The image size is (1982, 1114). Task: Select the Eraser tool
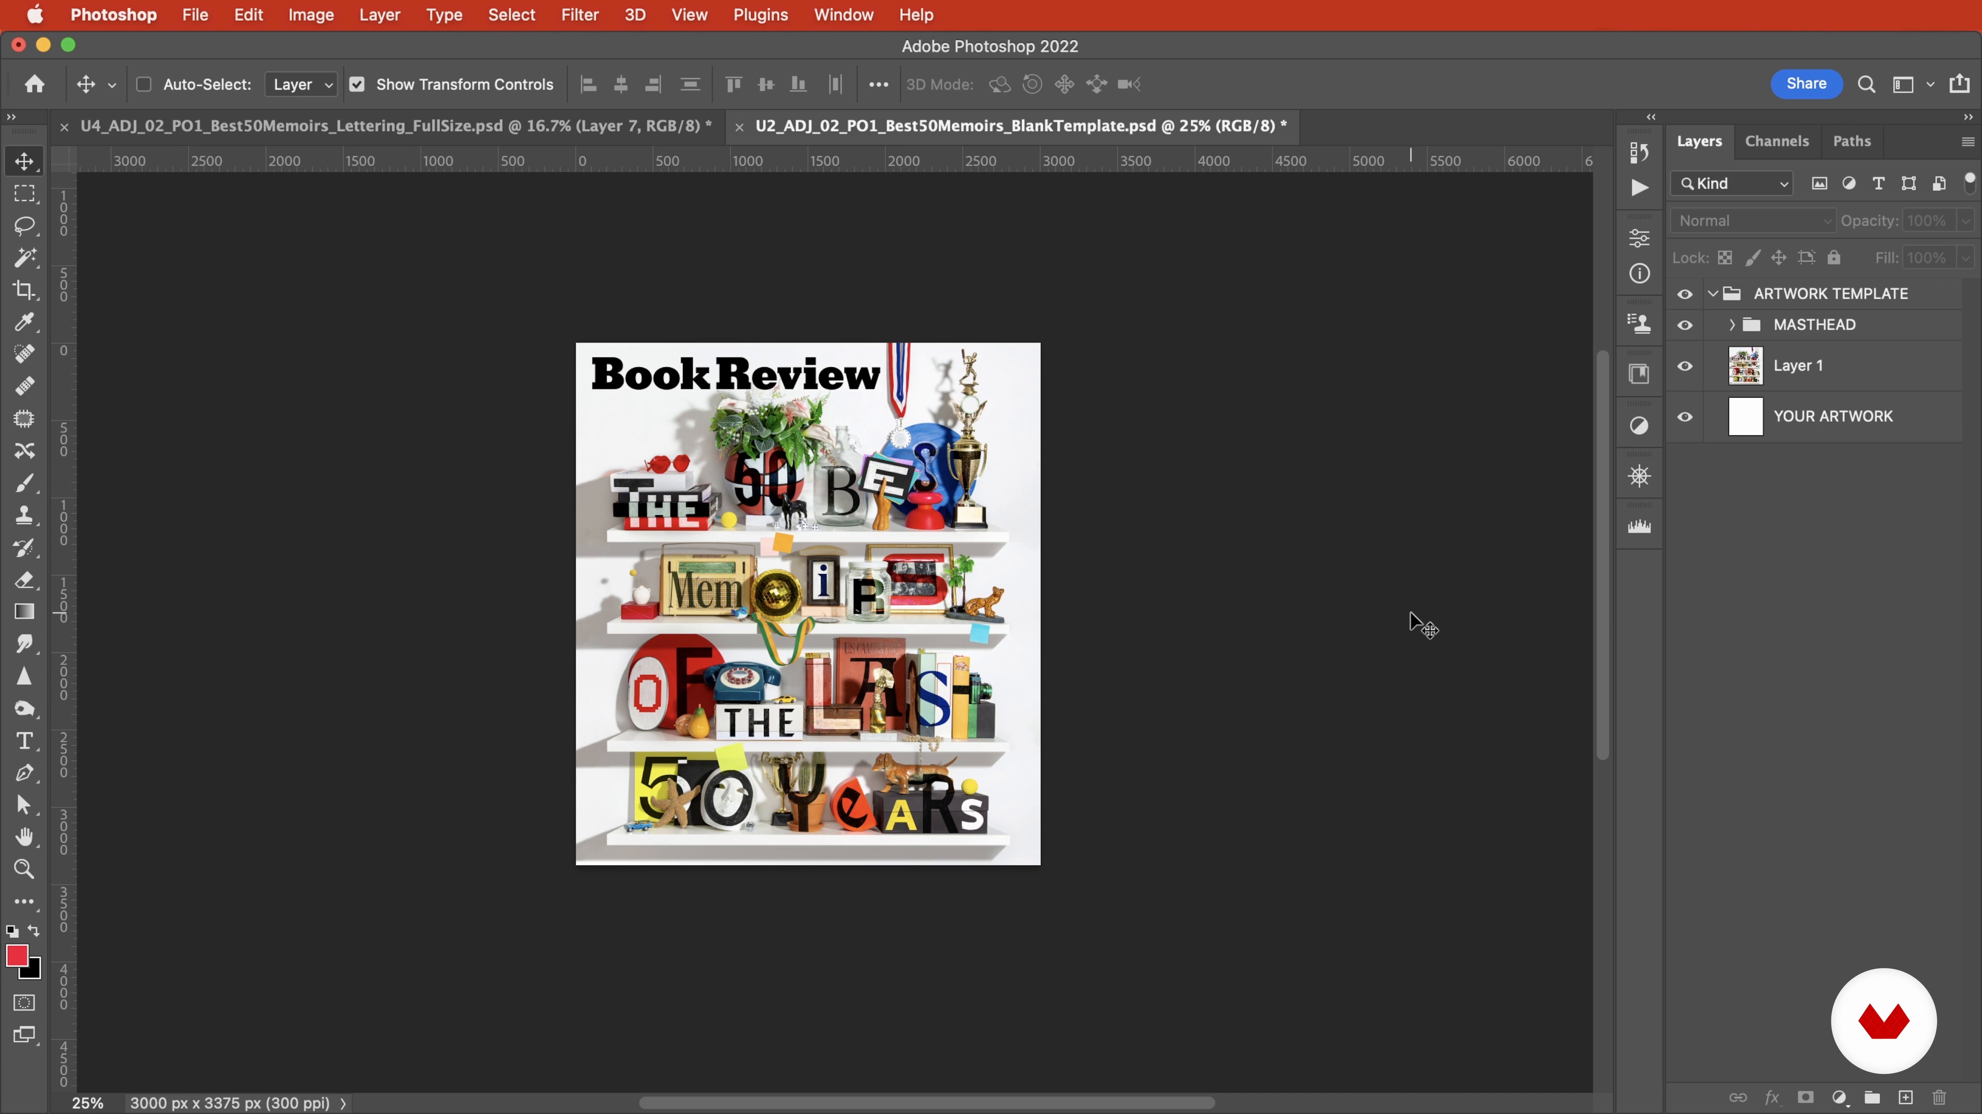[24, 580]
